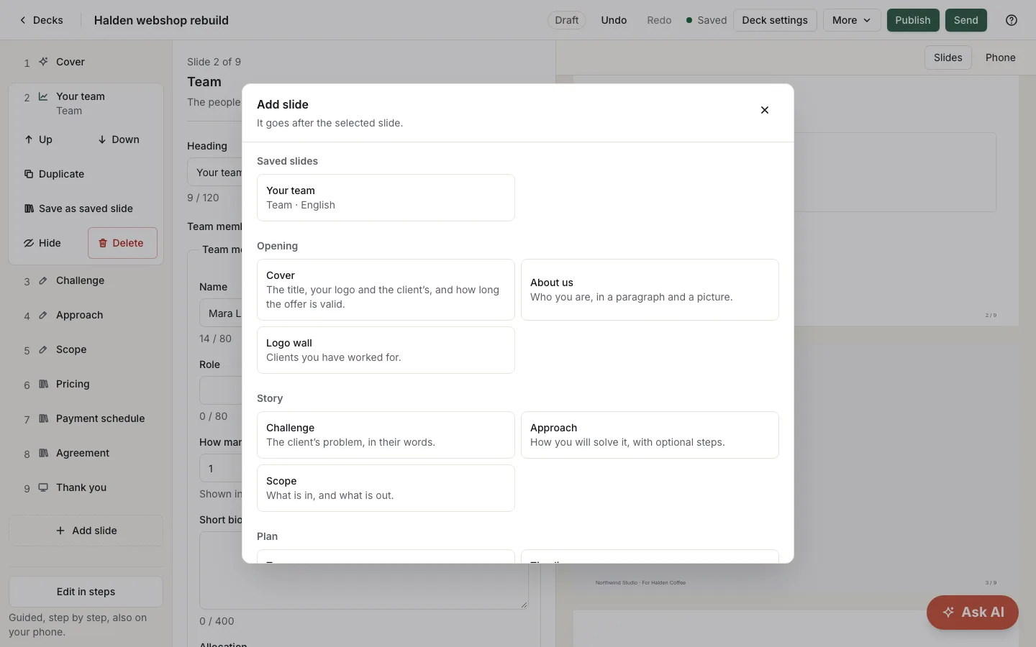Publish the deck

[x=913, y=20]
